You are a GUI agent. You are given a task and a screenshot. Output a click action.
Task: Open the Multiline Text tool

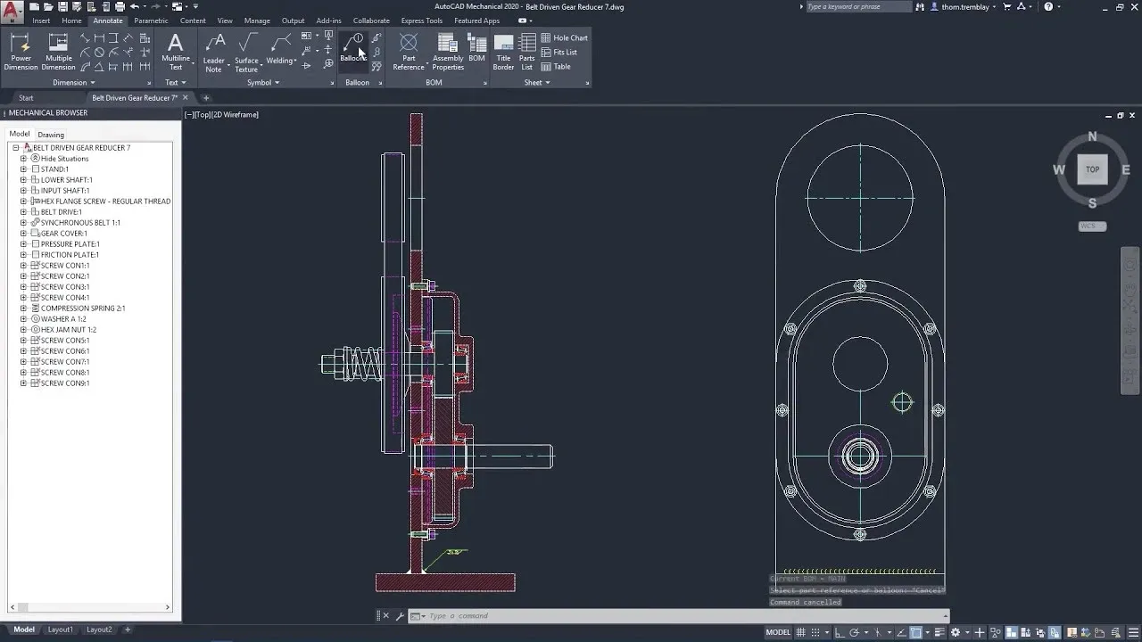(x=176, y=51)
